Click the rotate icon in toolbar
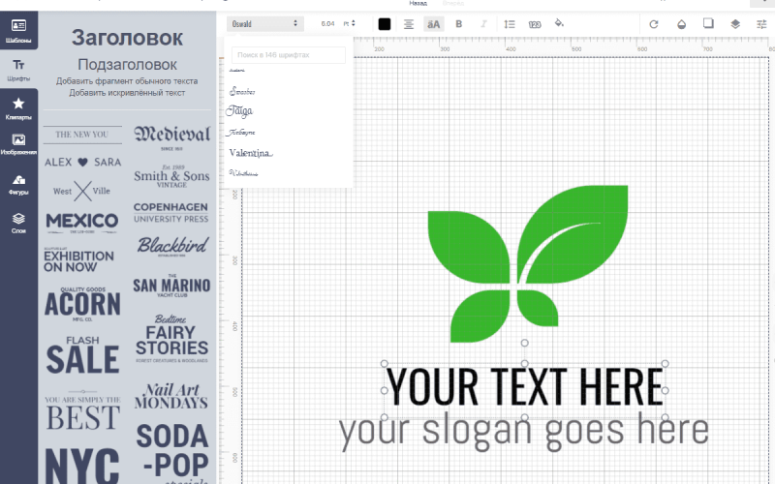The width and height of the screenshot is (775, 484). [x=653, y=24]
